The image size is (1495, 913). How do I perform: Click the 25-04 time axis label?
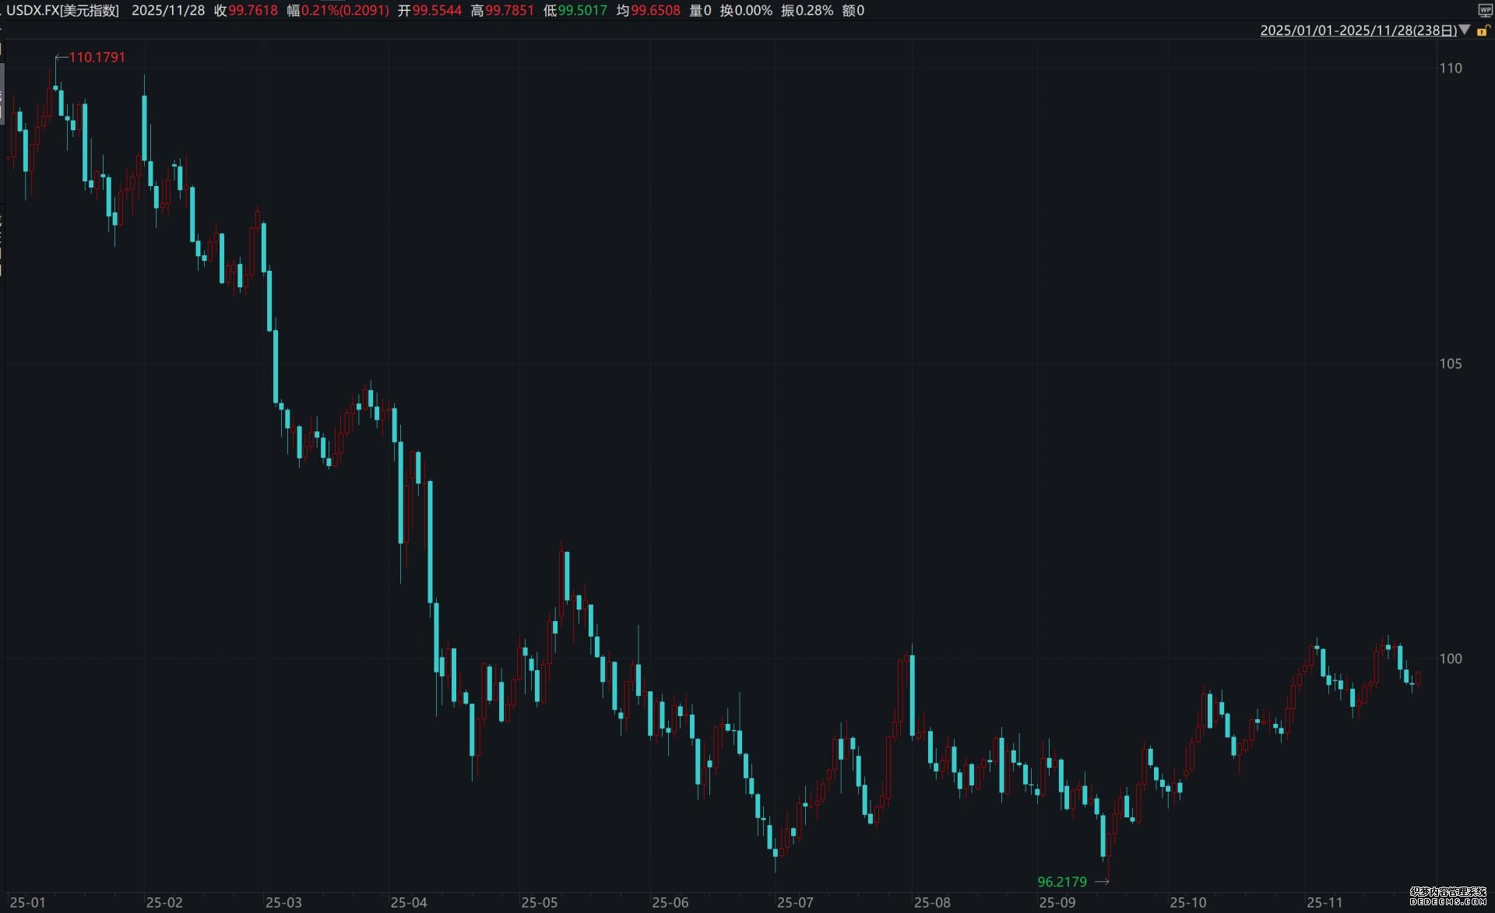(x=409, y=903)
